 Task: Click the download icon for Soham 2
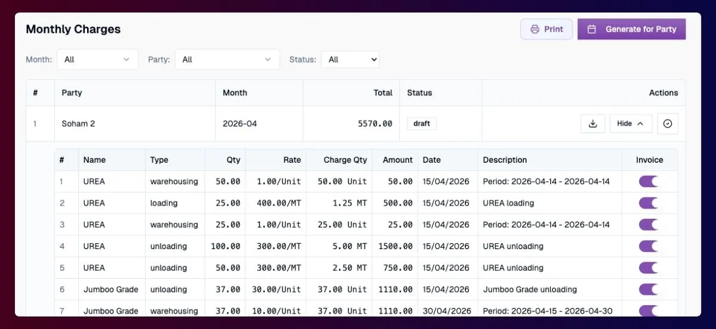point(592,124)
